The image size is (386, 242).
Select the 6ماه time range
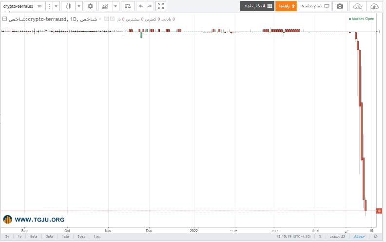tap(34, 237)
